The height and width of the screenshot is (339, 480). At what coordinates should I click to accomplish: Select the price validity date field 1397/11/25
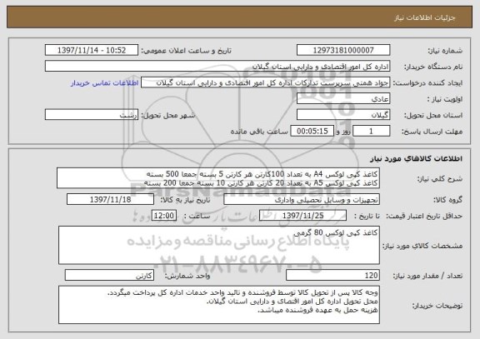pyautogui.click(x=302, y=216)
